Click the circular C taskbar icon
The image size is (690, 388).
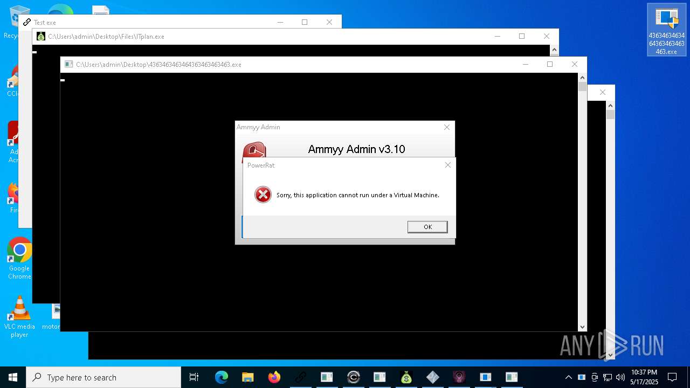tap(353, 377)
